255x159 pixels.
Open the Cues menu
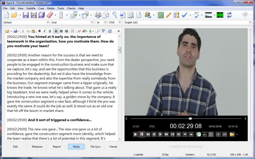click(x=41, y=8)
